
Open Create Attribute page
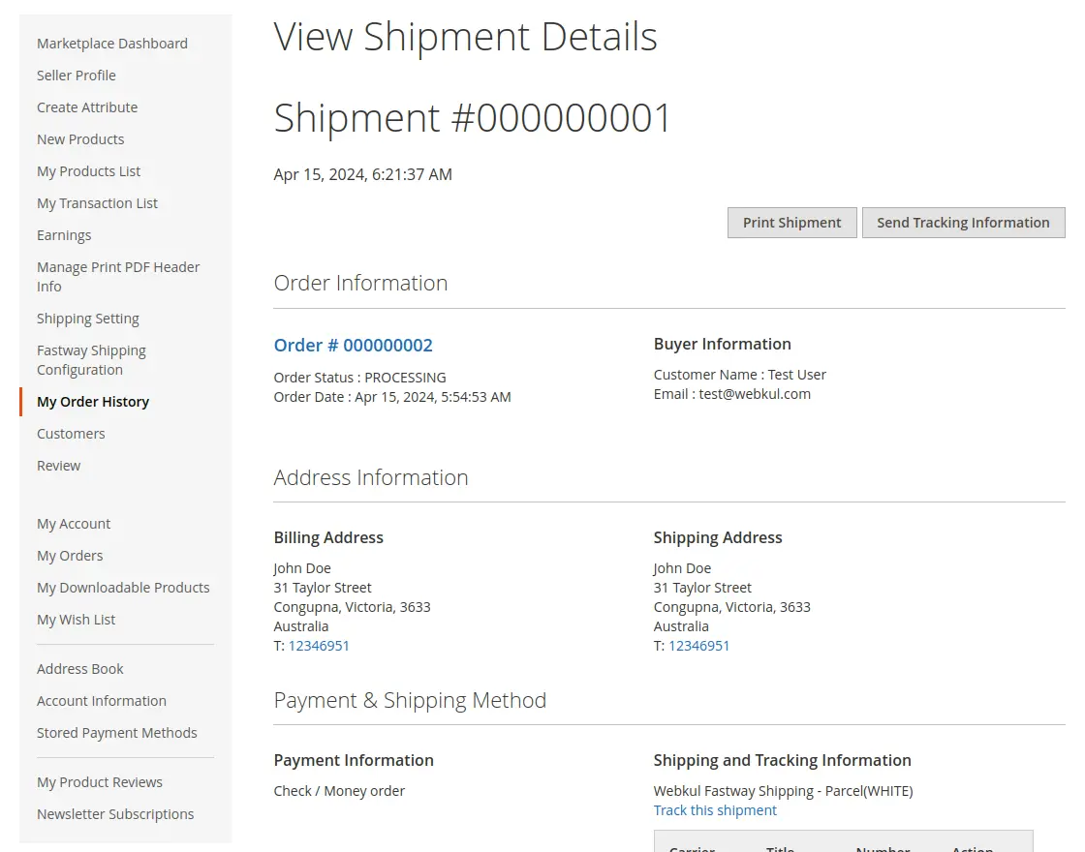coord(87,107)
